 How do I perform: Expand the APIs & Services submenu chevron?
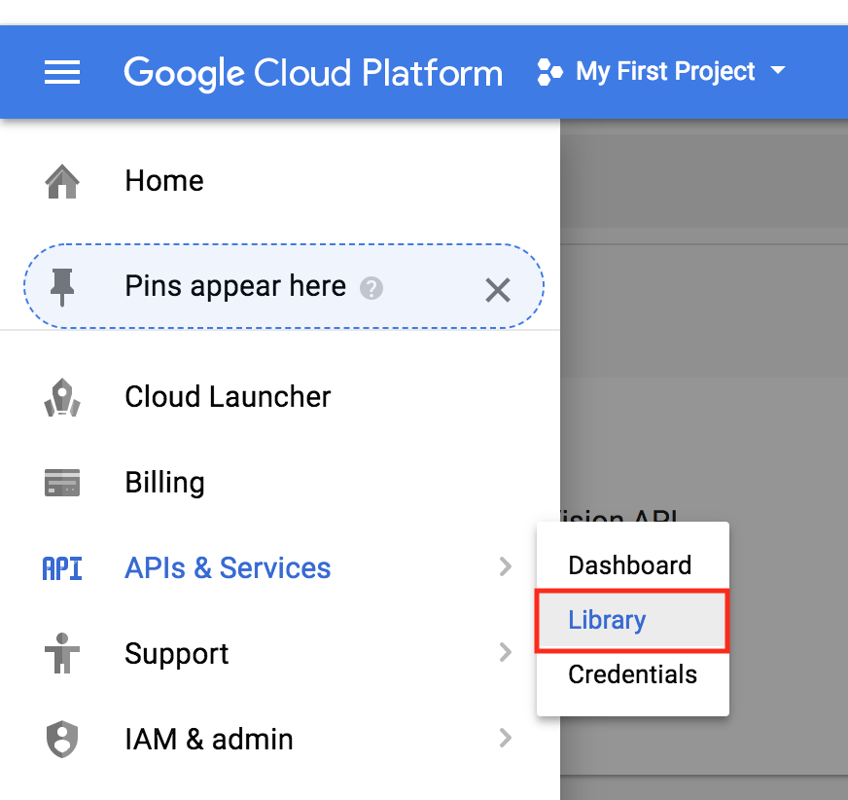click(x=505, y=567)
